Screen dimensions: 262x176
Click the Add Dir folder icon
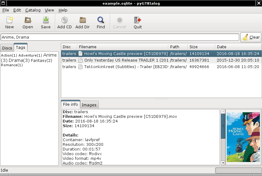click(x=82, y=20)
